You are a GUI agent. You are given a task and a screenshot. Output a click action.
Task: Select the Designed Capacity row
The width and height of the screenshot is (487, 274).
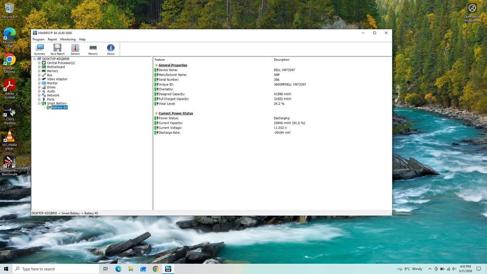pos(270,94)
